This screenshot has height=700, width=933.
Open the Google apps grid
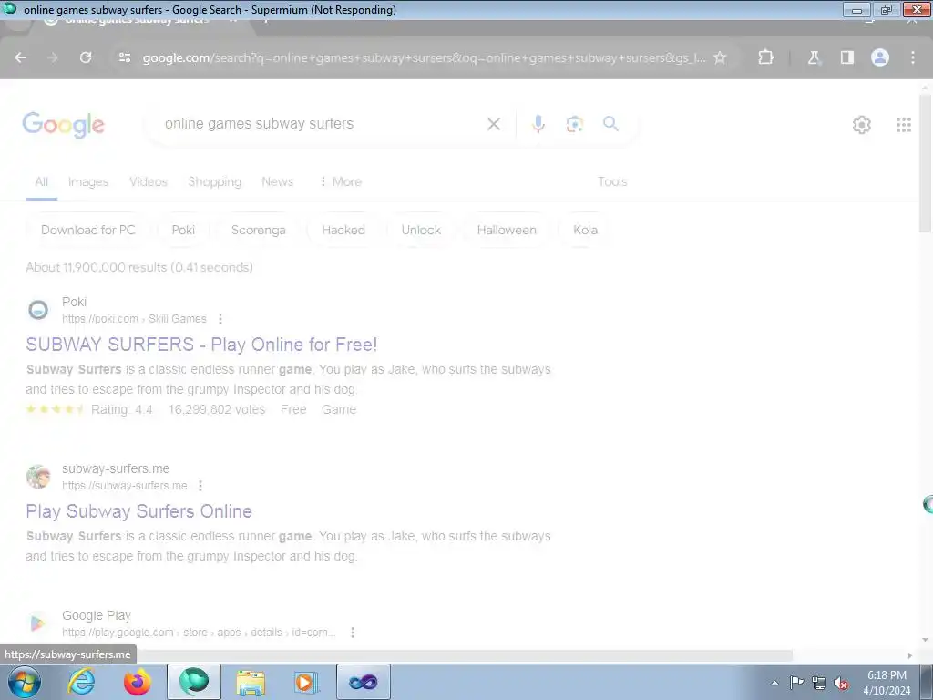[x=903, y=124]
